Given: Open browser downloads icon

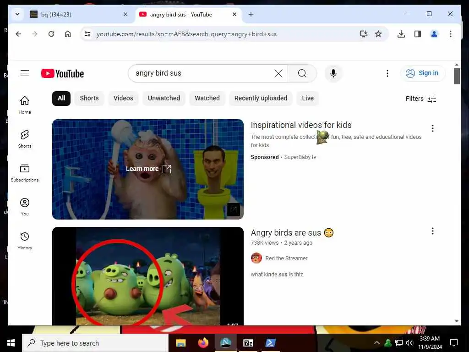Looking at the screenshot, I should (401, 34).
